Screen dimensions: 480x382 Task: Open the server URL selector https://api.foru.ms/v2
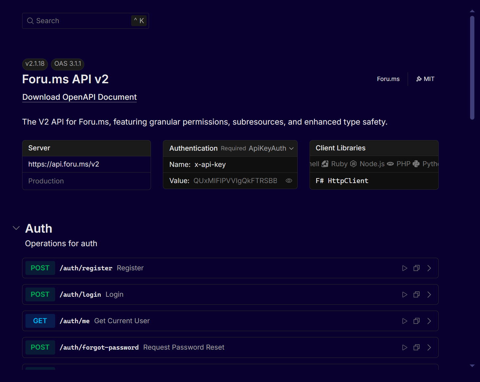tap(87, 164)
